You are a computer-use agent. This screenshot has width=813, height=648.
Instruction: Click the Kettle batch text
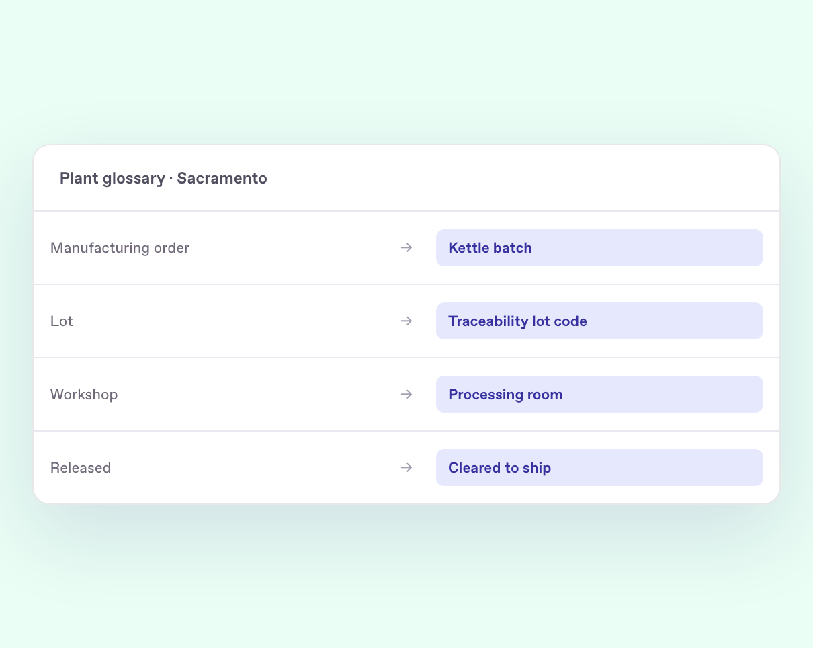pyautogui.click(x=490, y=248)
